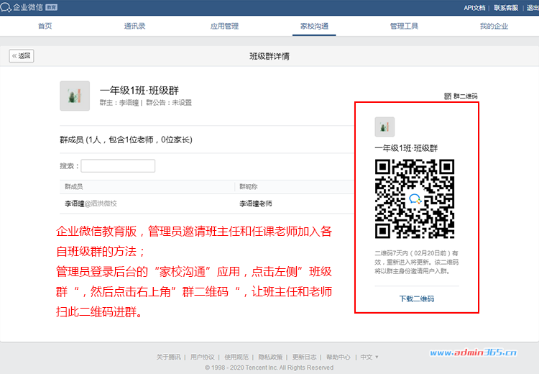The height and width of the screenshot is (374, 539).
Task: Select the 家校沟通 tab
Action: pyautogui.click(x=314, y=26)
